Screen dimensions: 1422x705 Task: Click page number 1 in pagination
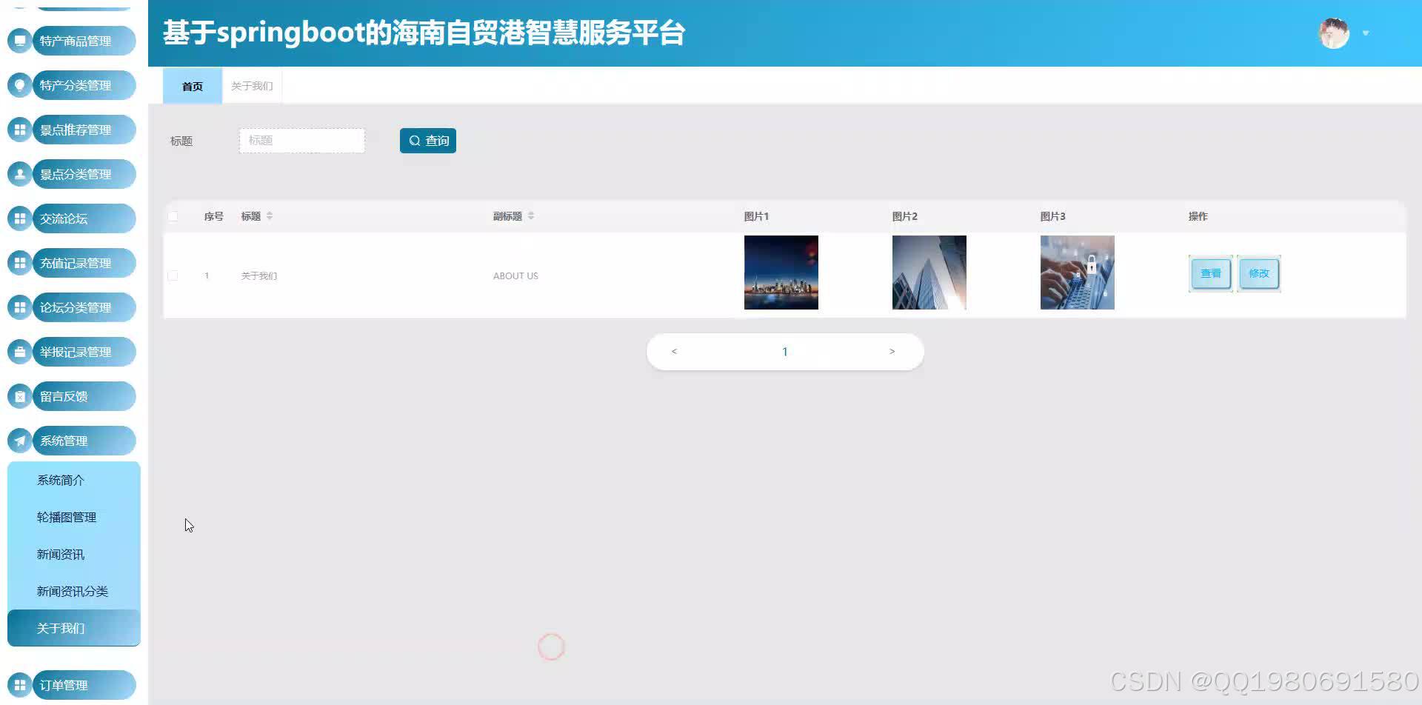[784, 351]
